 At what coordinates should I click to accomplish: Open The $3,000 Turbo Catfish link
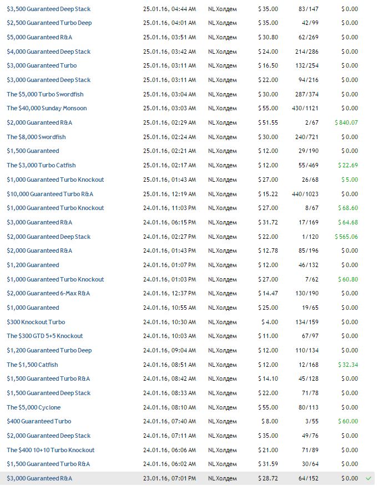tap(41, 165)
